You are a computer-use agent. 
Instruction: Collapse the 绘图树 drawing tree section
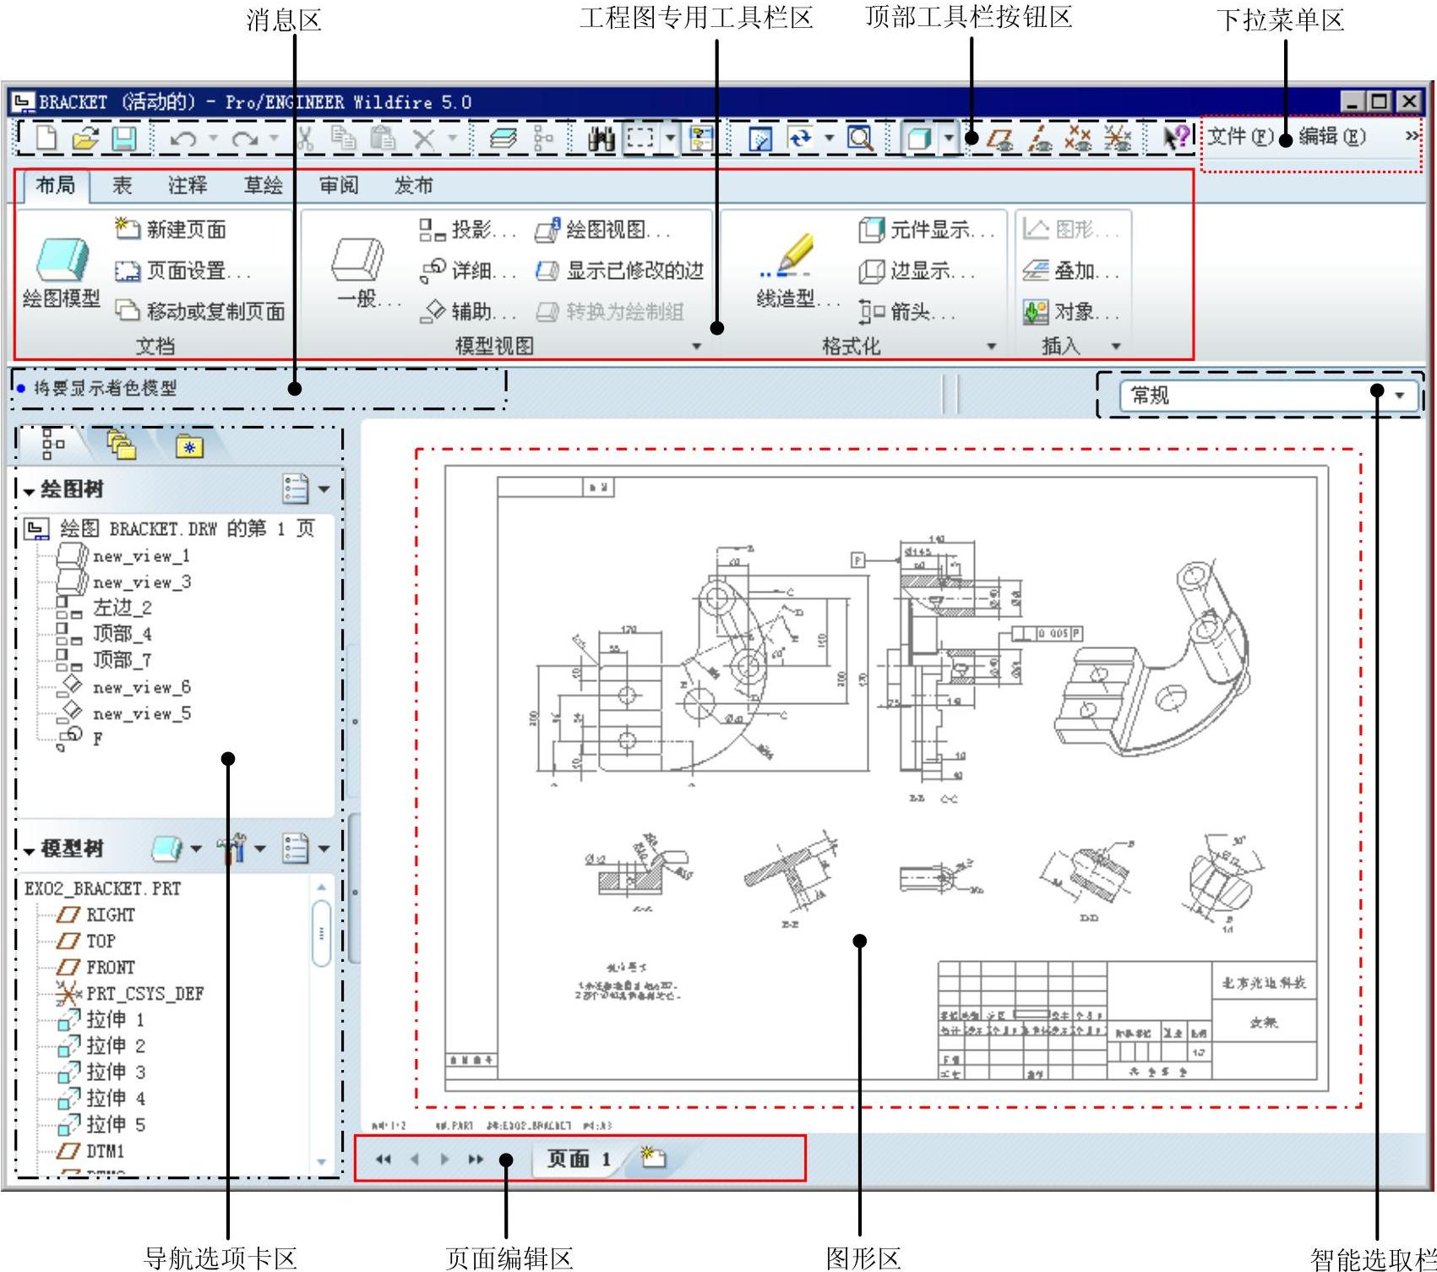(x=30, y=490)
